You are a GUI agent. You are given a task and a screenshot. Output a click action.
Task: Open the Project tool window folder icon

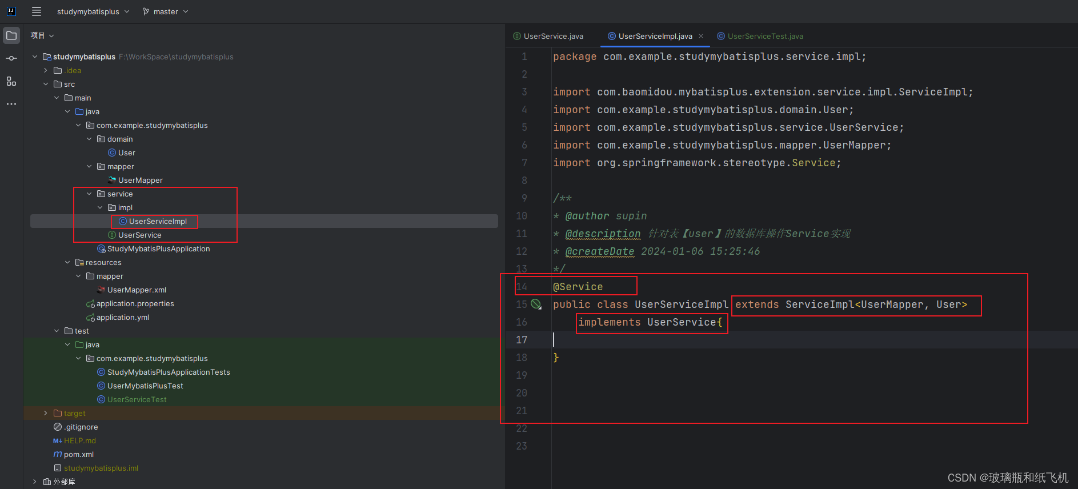click(x=11, y=35)
